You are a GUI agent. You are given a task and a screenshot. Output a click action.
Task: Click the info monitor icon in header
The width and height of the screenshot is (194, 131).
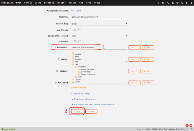[182, 3]
